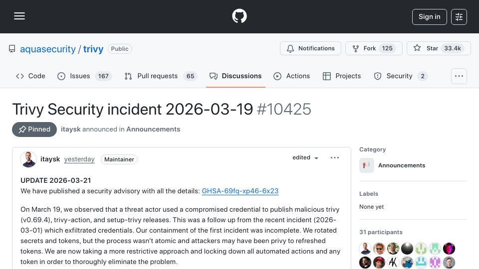Open the appearance settings sliders icon
479x269 pixels.
coord(459,17)
